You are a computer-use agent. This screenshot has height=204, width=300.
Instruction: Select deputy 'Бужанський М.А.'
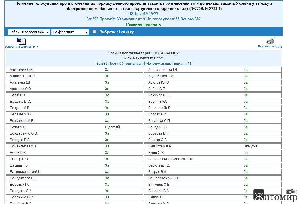23,146
